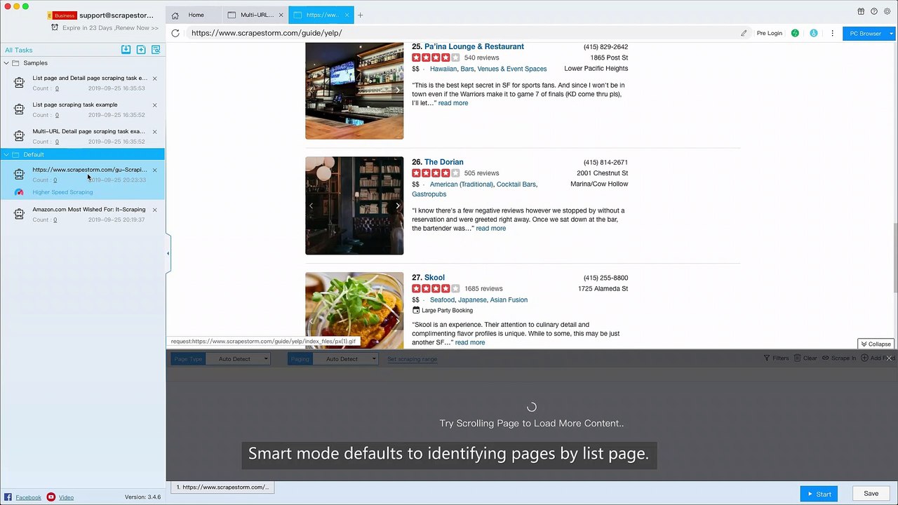Click the robot icon of List page scraping task example
The width and height of the screenshot is (898, 505).
coord(19,109)
